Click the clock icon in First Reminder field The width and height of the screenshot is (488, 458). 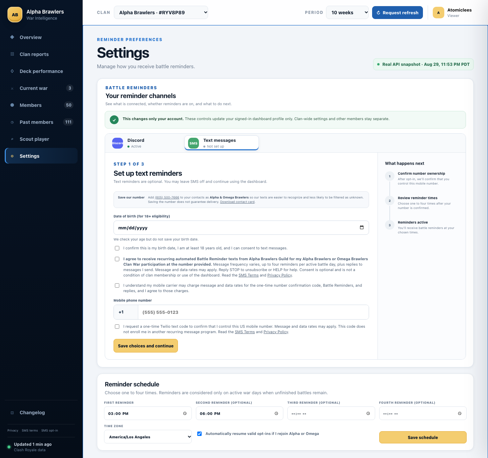(x=185, y=414)
